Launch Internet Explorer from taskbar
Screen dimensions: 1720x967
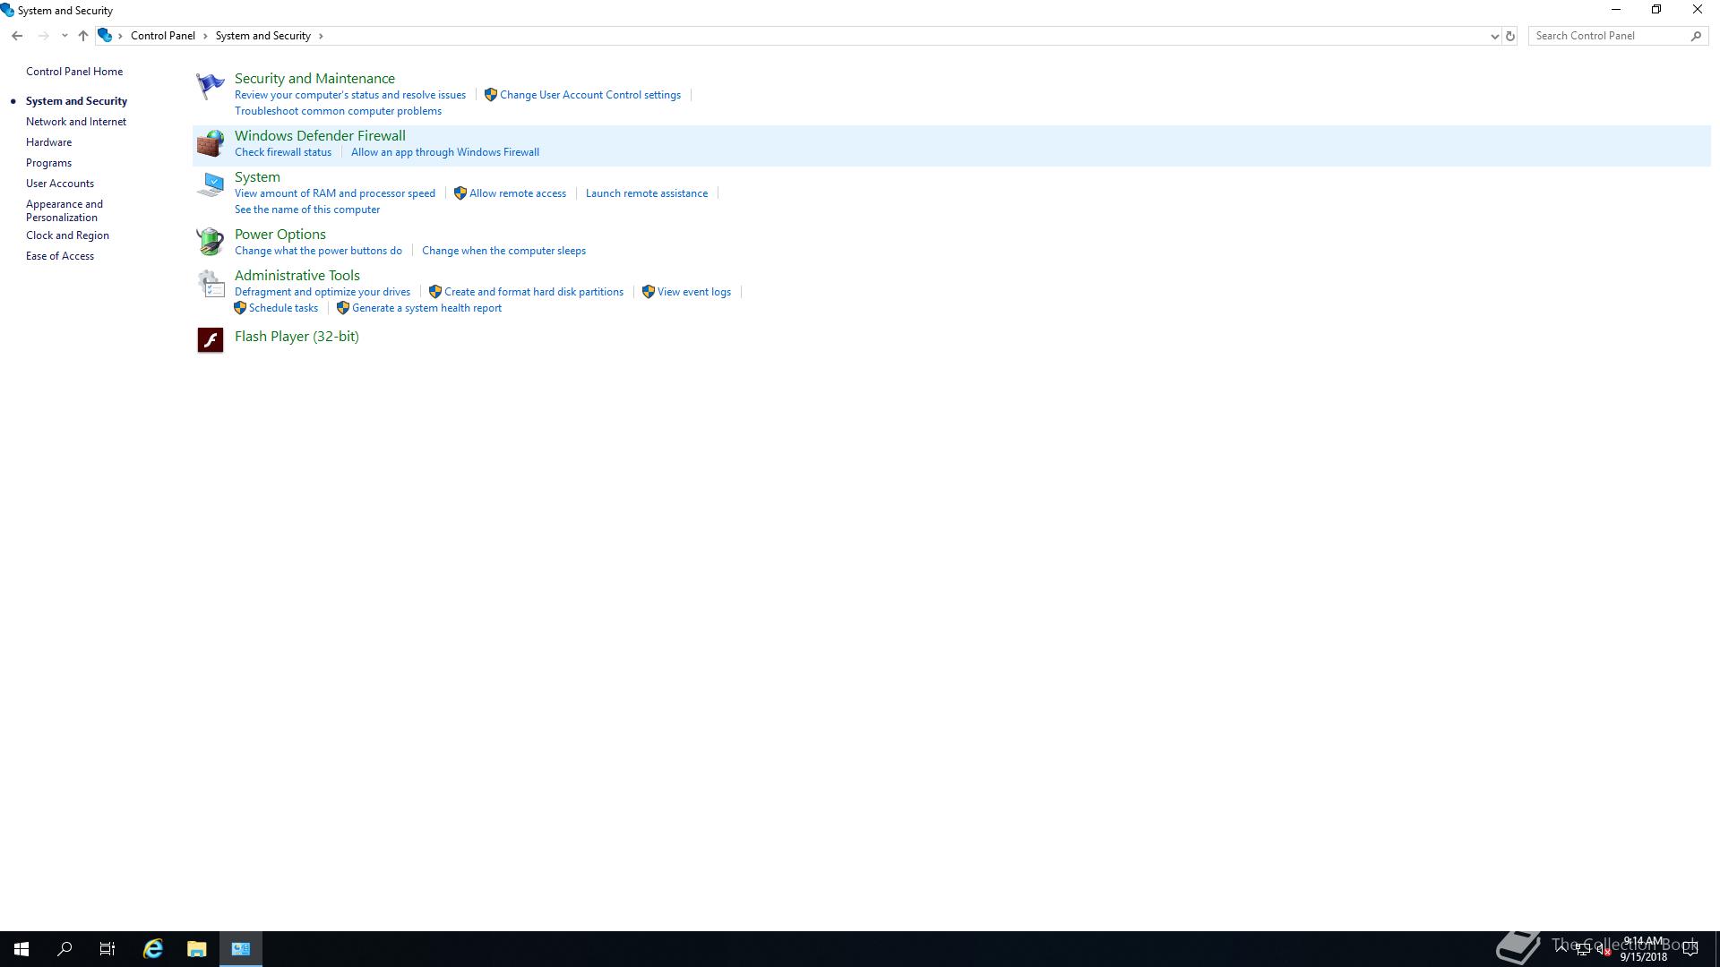(153, 949)
